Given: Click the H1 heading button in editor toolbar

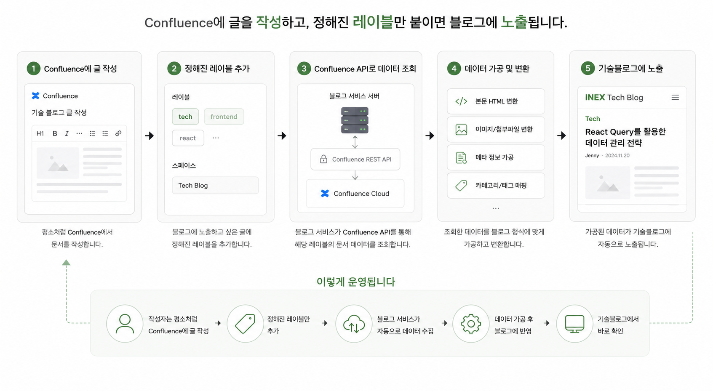Looking at the screenshot, I should tap(40, 133).
